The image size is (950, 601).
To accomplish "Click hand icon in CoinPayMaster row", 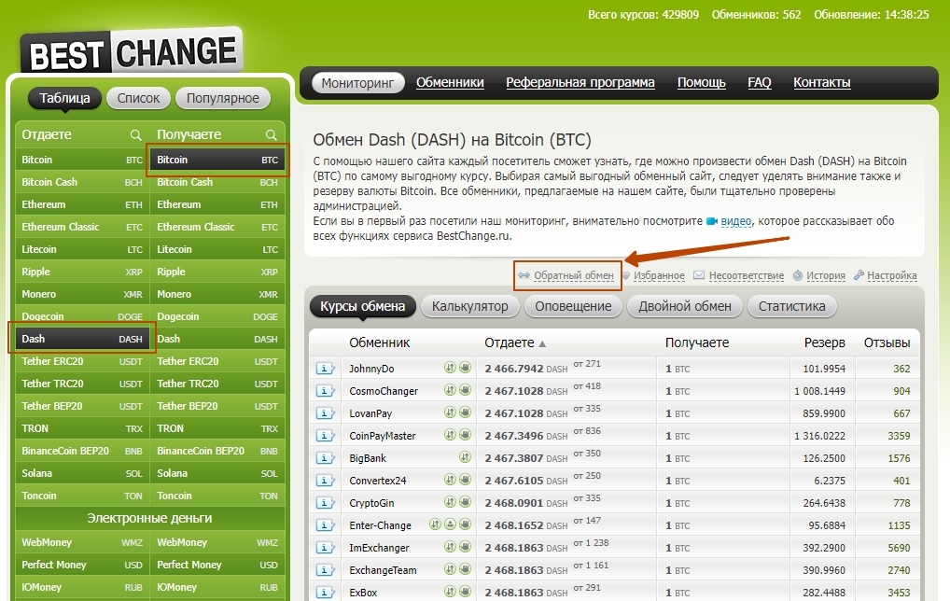I will (x=465, y=434).
